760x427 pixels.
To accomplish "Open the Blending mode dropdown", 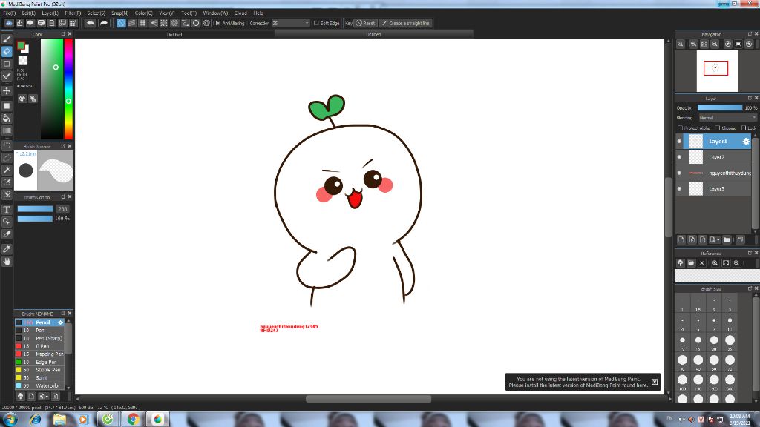I will tap(727, 118).
